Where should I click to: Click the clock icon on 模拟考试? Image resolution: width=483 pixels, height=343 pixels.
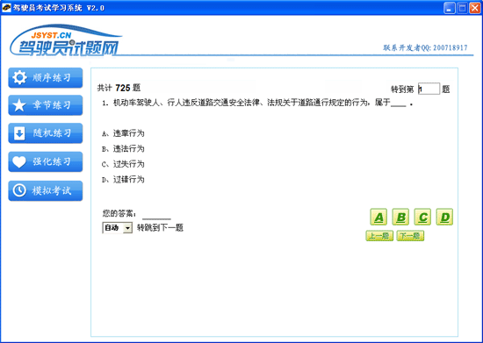pyautogui.click(x=19, y=190)
